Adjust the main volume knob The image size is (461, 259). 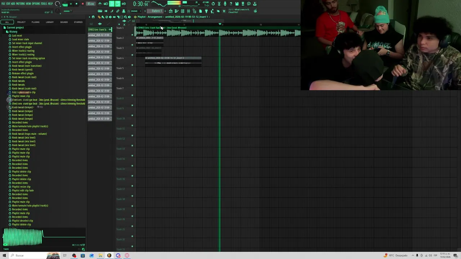tap(58, 4)
